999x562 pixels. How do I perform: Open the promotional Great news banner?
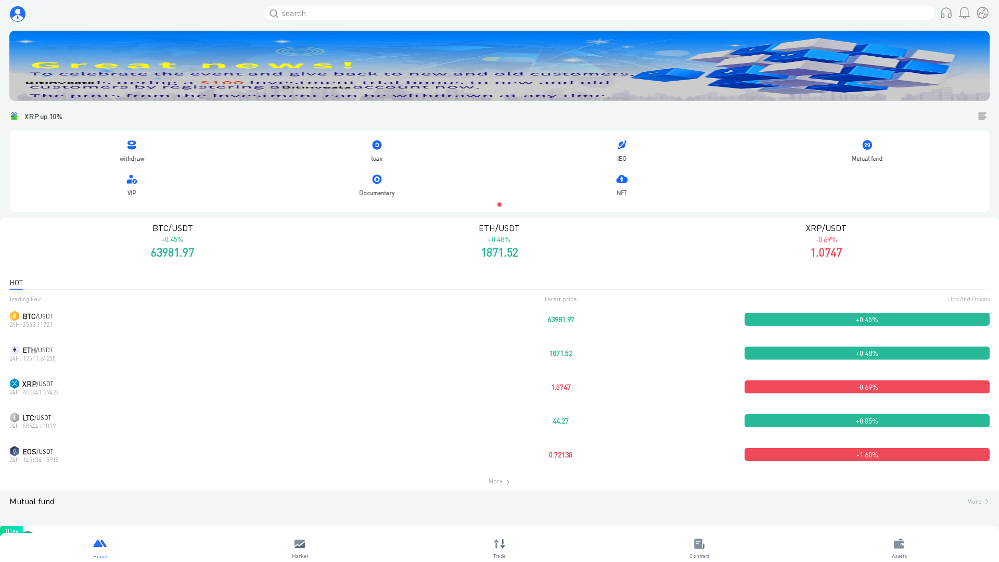499,66
